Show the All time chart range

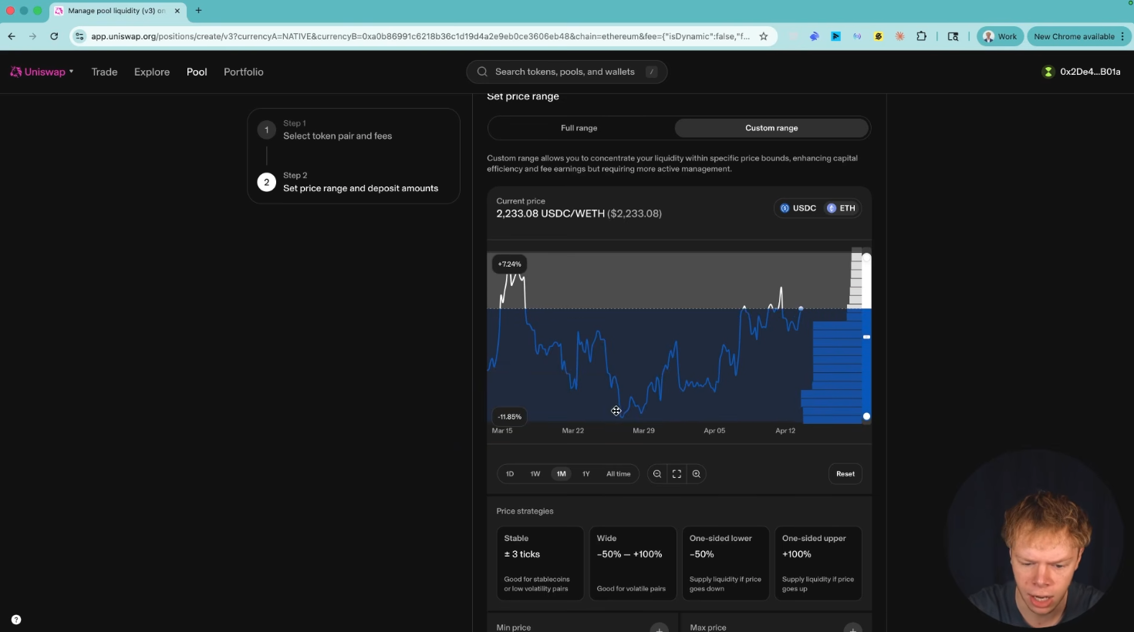point(618,474)
